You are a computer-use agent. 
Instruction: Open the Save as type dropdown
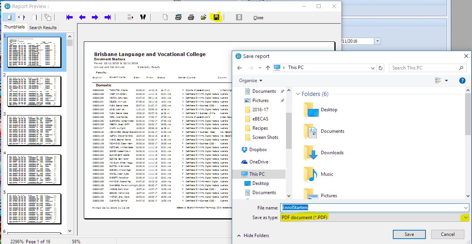coord(466,218)
